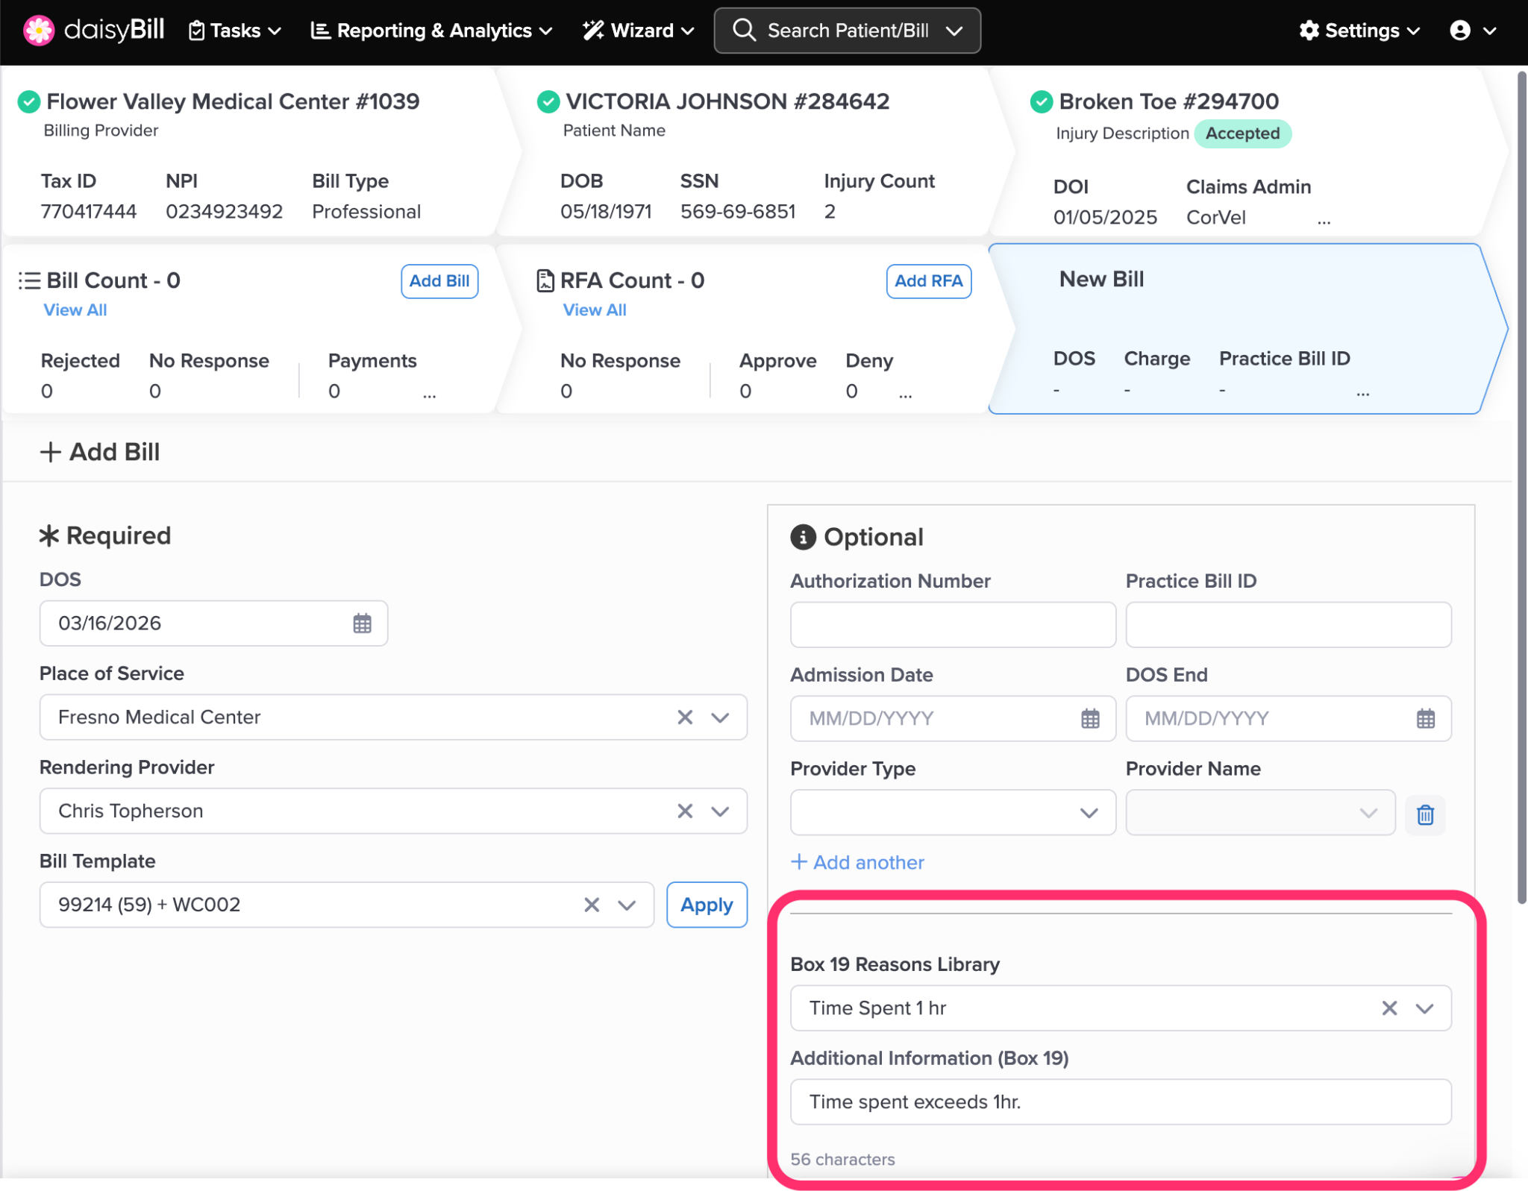
Task: Delete provider row with trash icon
Action: [x=1425, y=814]
